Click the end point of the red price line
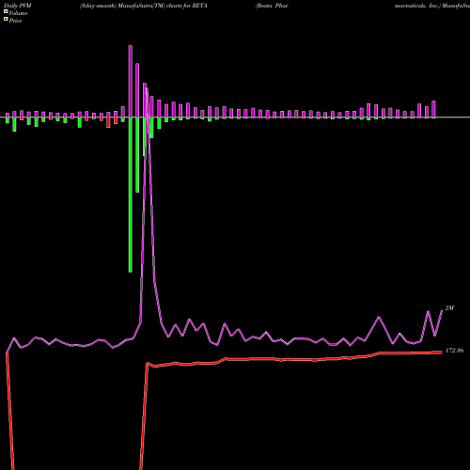This screenshot has height=470, width=470. click(442, 352)
